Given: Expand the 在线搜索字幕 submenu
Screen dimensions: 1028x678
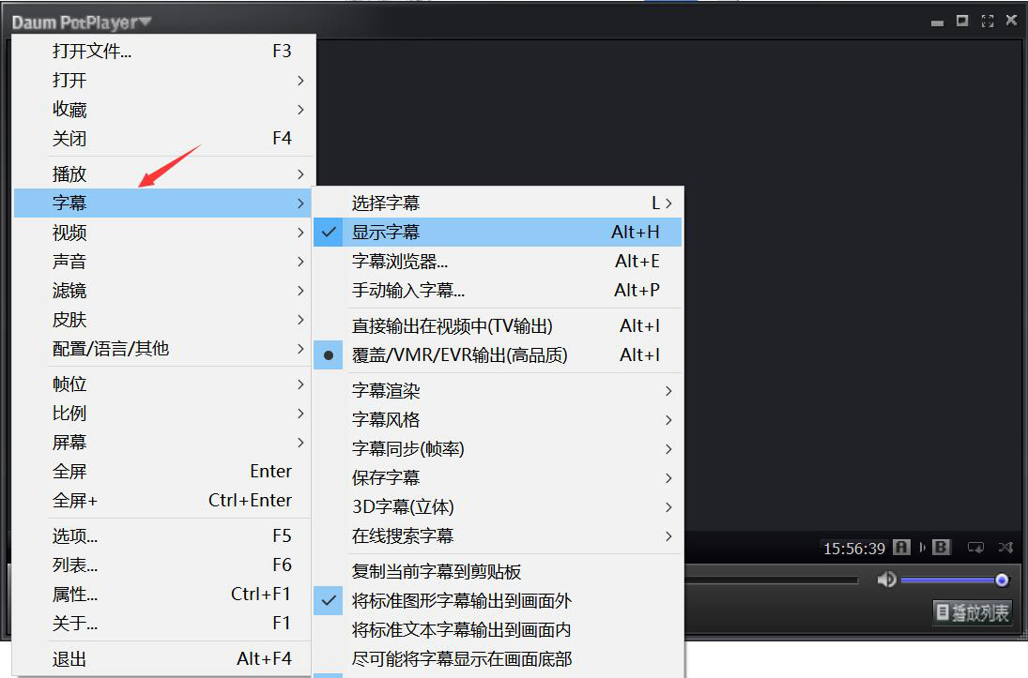Looking at the screenshot, I should click(x=498, y=535).
